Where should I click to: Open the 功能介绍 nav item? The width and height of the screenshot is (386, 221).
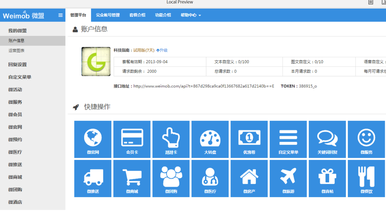tap(163, 15)
